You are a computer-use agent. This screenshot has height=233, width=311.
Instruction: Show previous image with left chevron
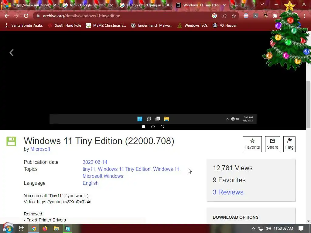point(12,53)
